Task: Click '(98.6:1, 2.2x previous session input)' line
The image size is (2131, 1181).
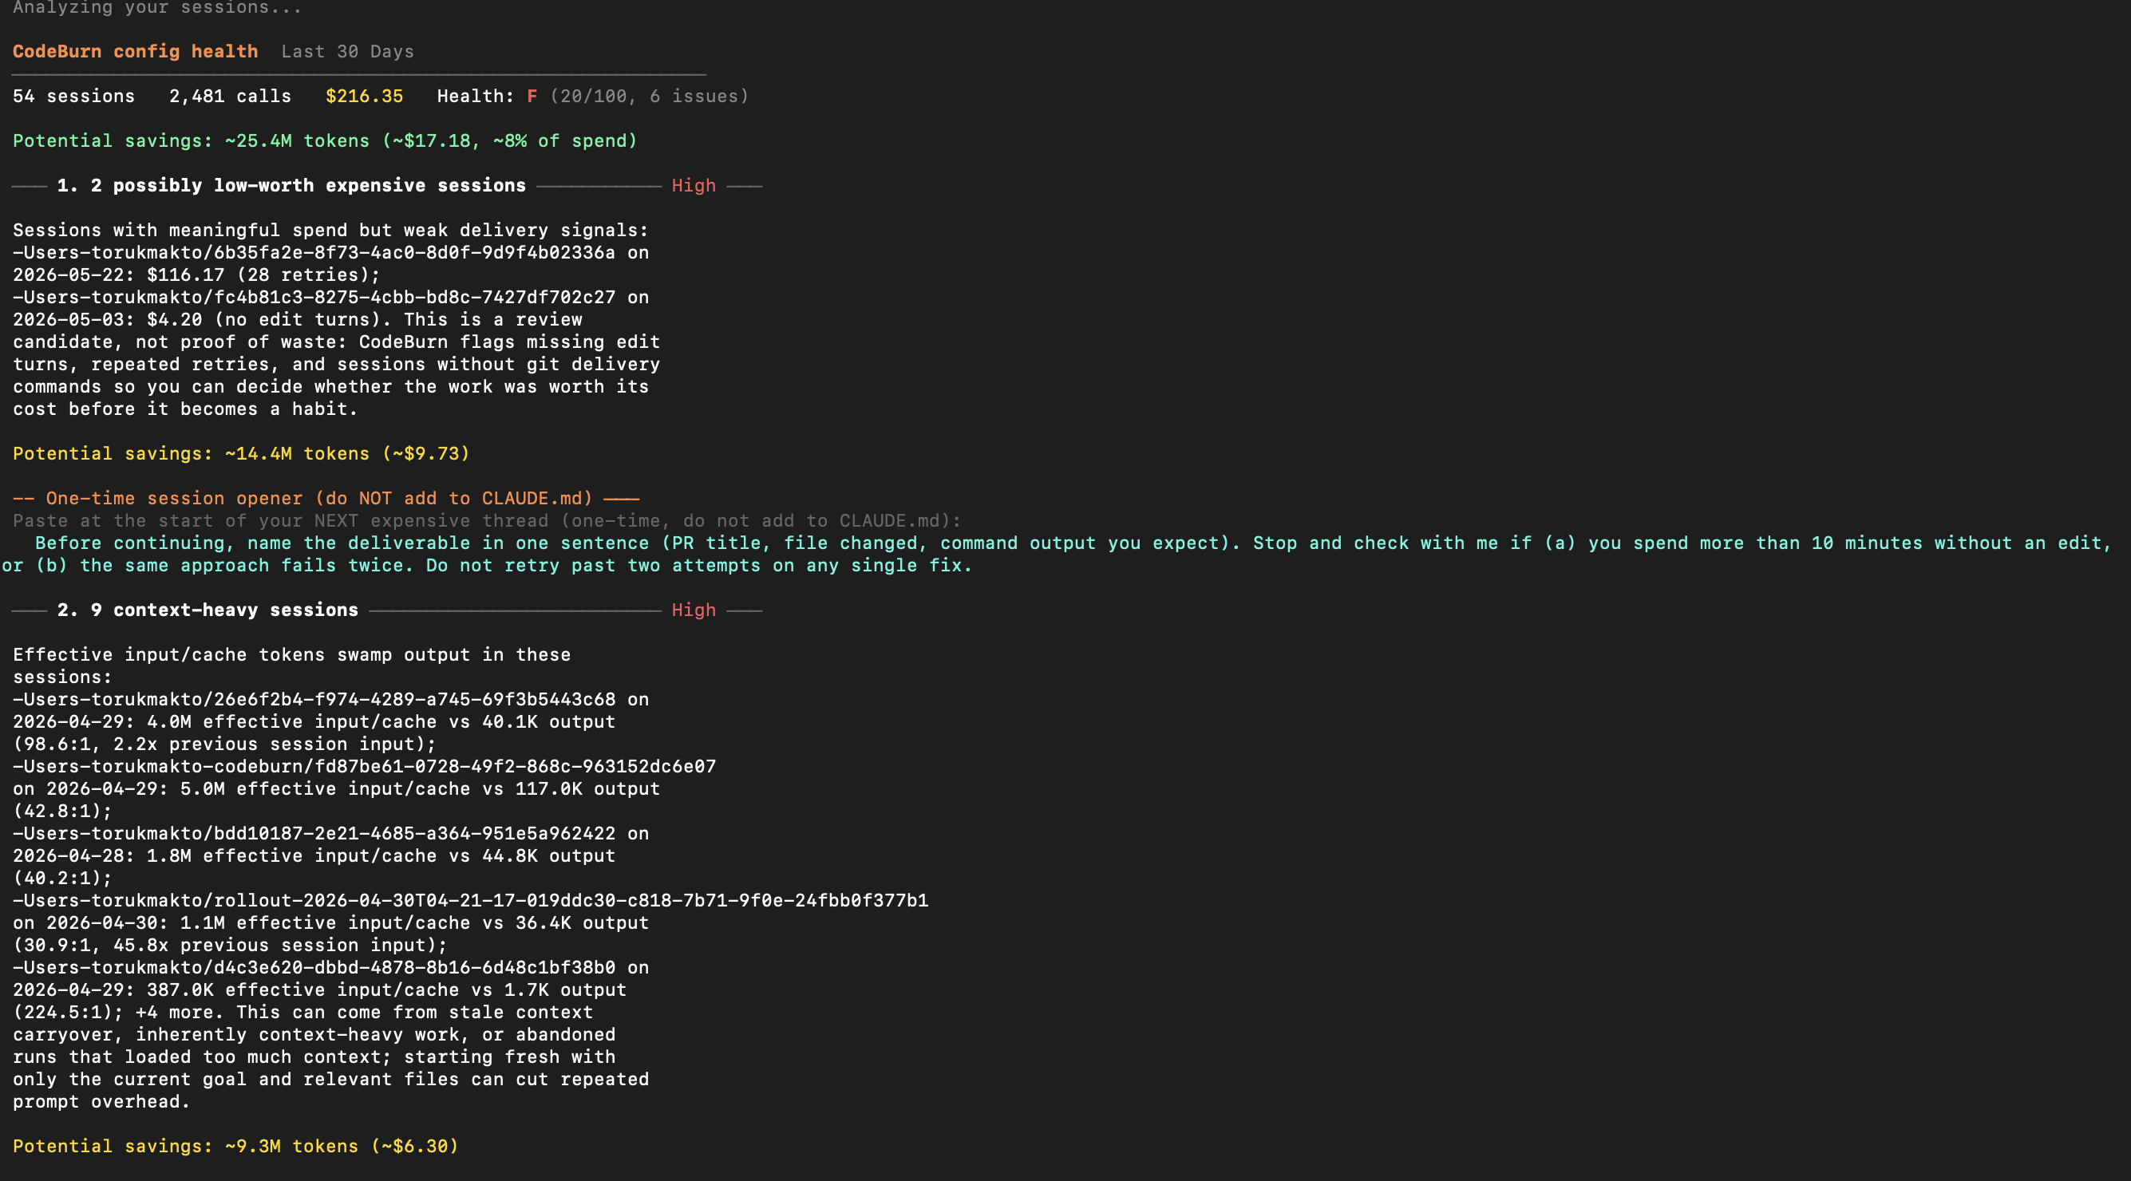Action: coord(224,744)
